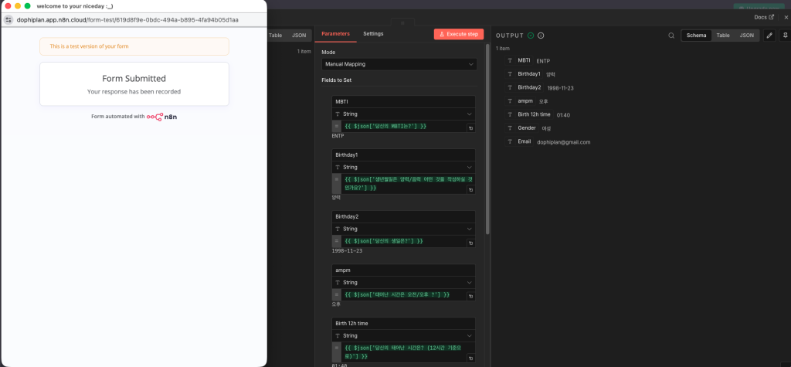Open the Mode dropdown (Manual Mapping)
This screenshot has height=367, width=791.
tap(399, 64)
